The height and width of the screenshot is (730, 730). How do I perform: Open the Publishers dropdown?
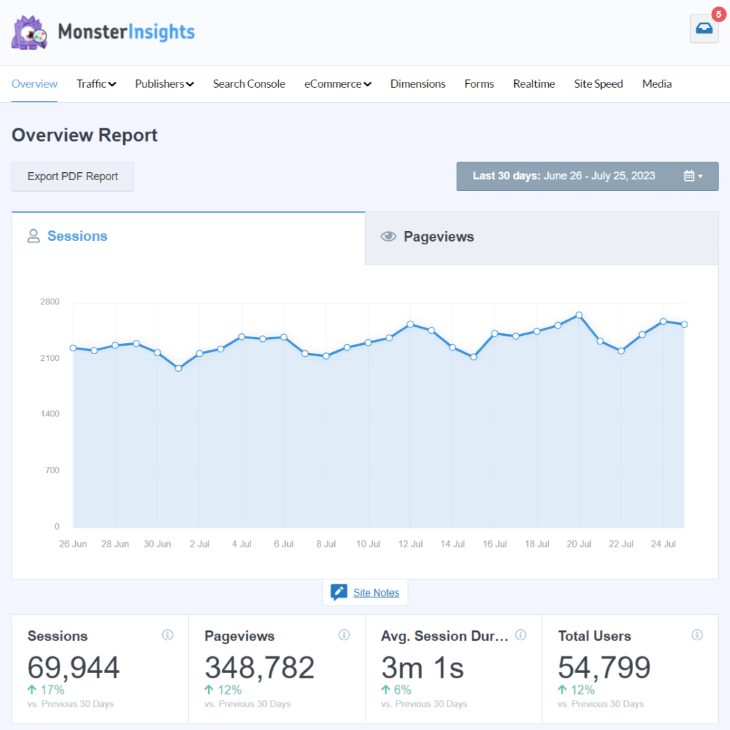[164, 84]
